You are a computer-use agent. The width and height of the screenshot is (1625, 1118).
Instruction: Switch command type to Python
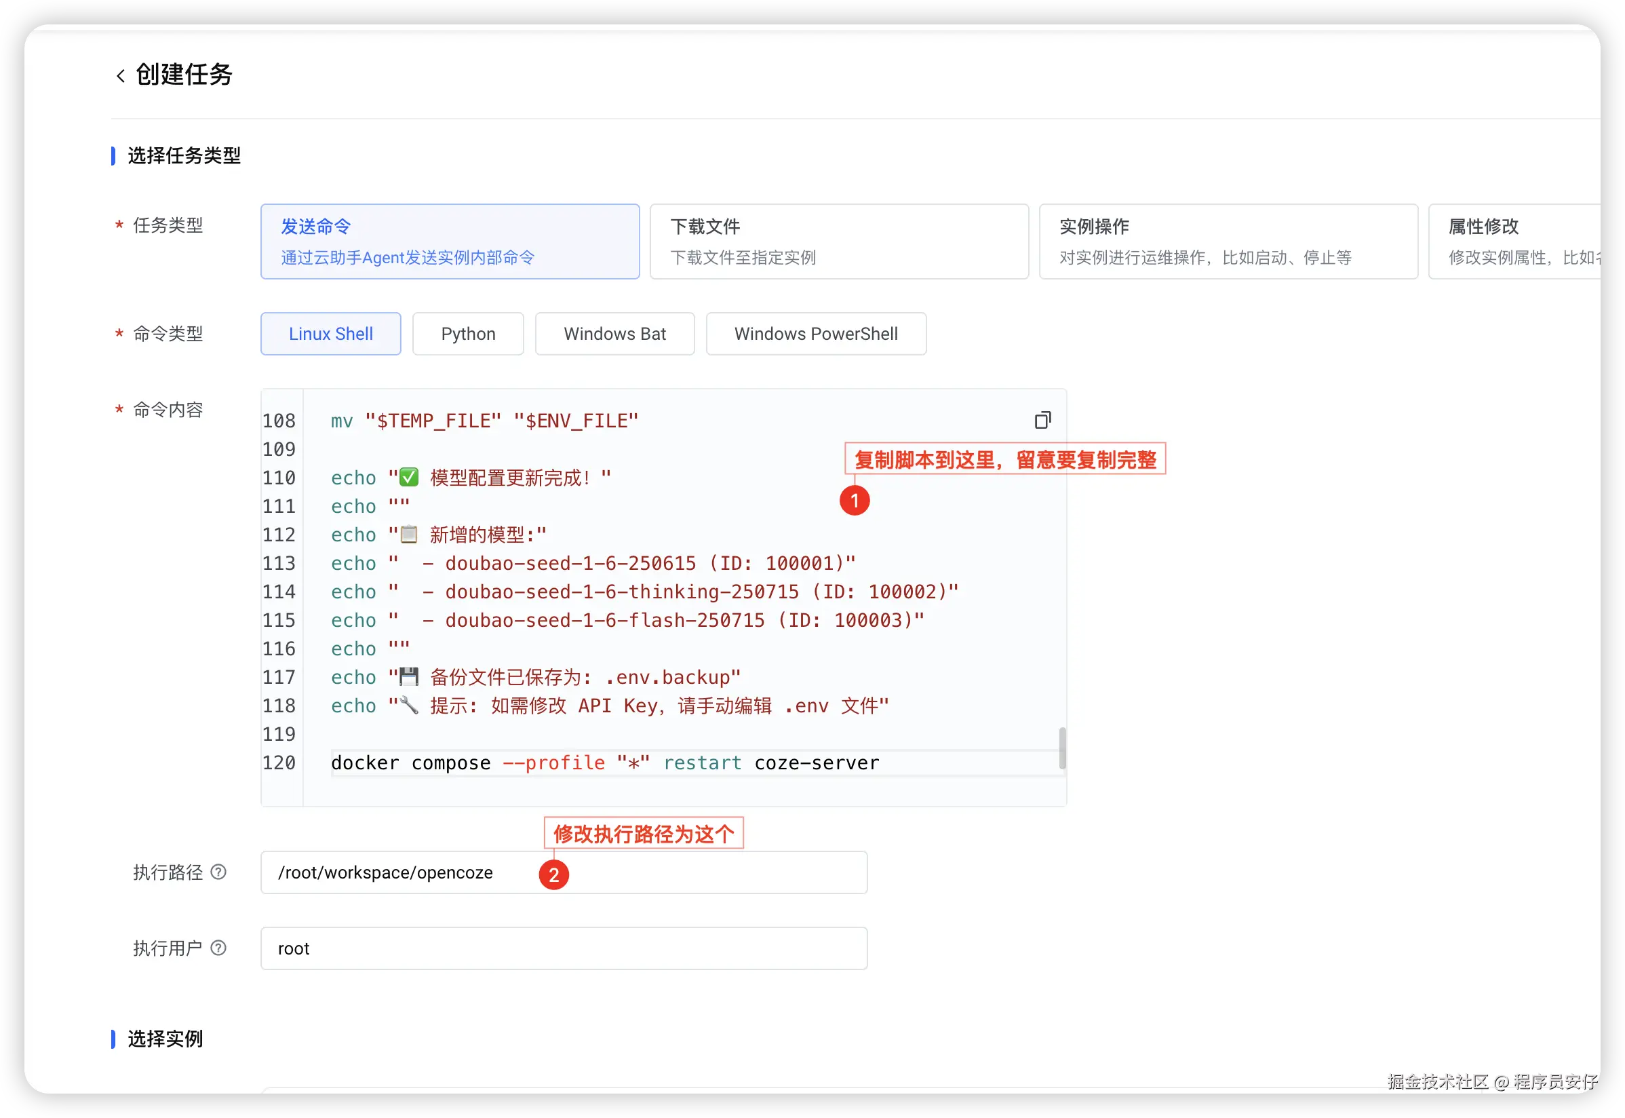point(468,334)
